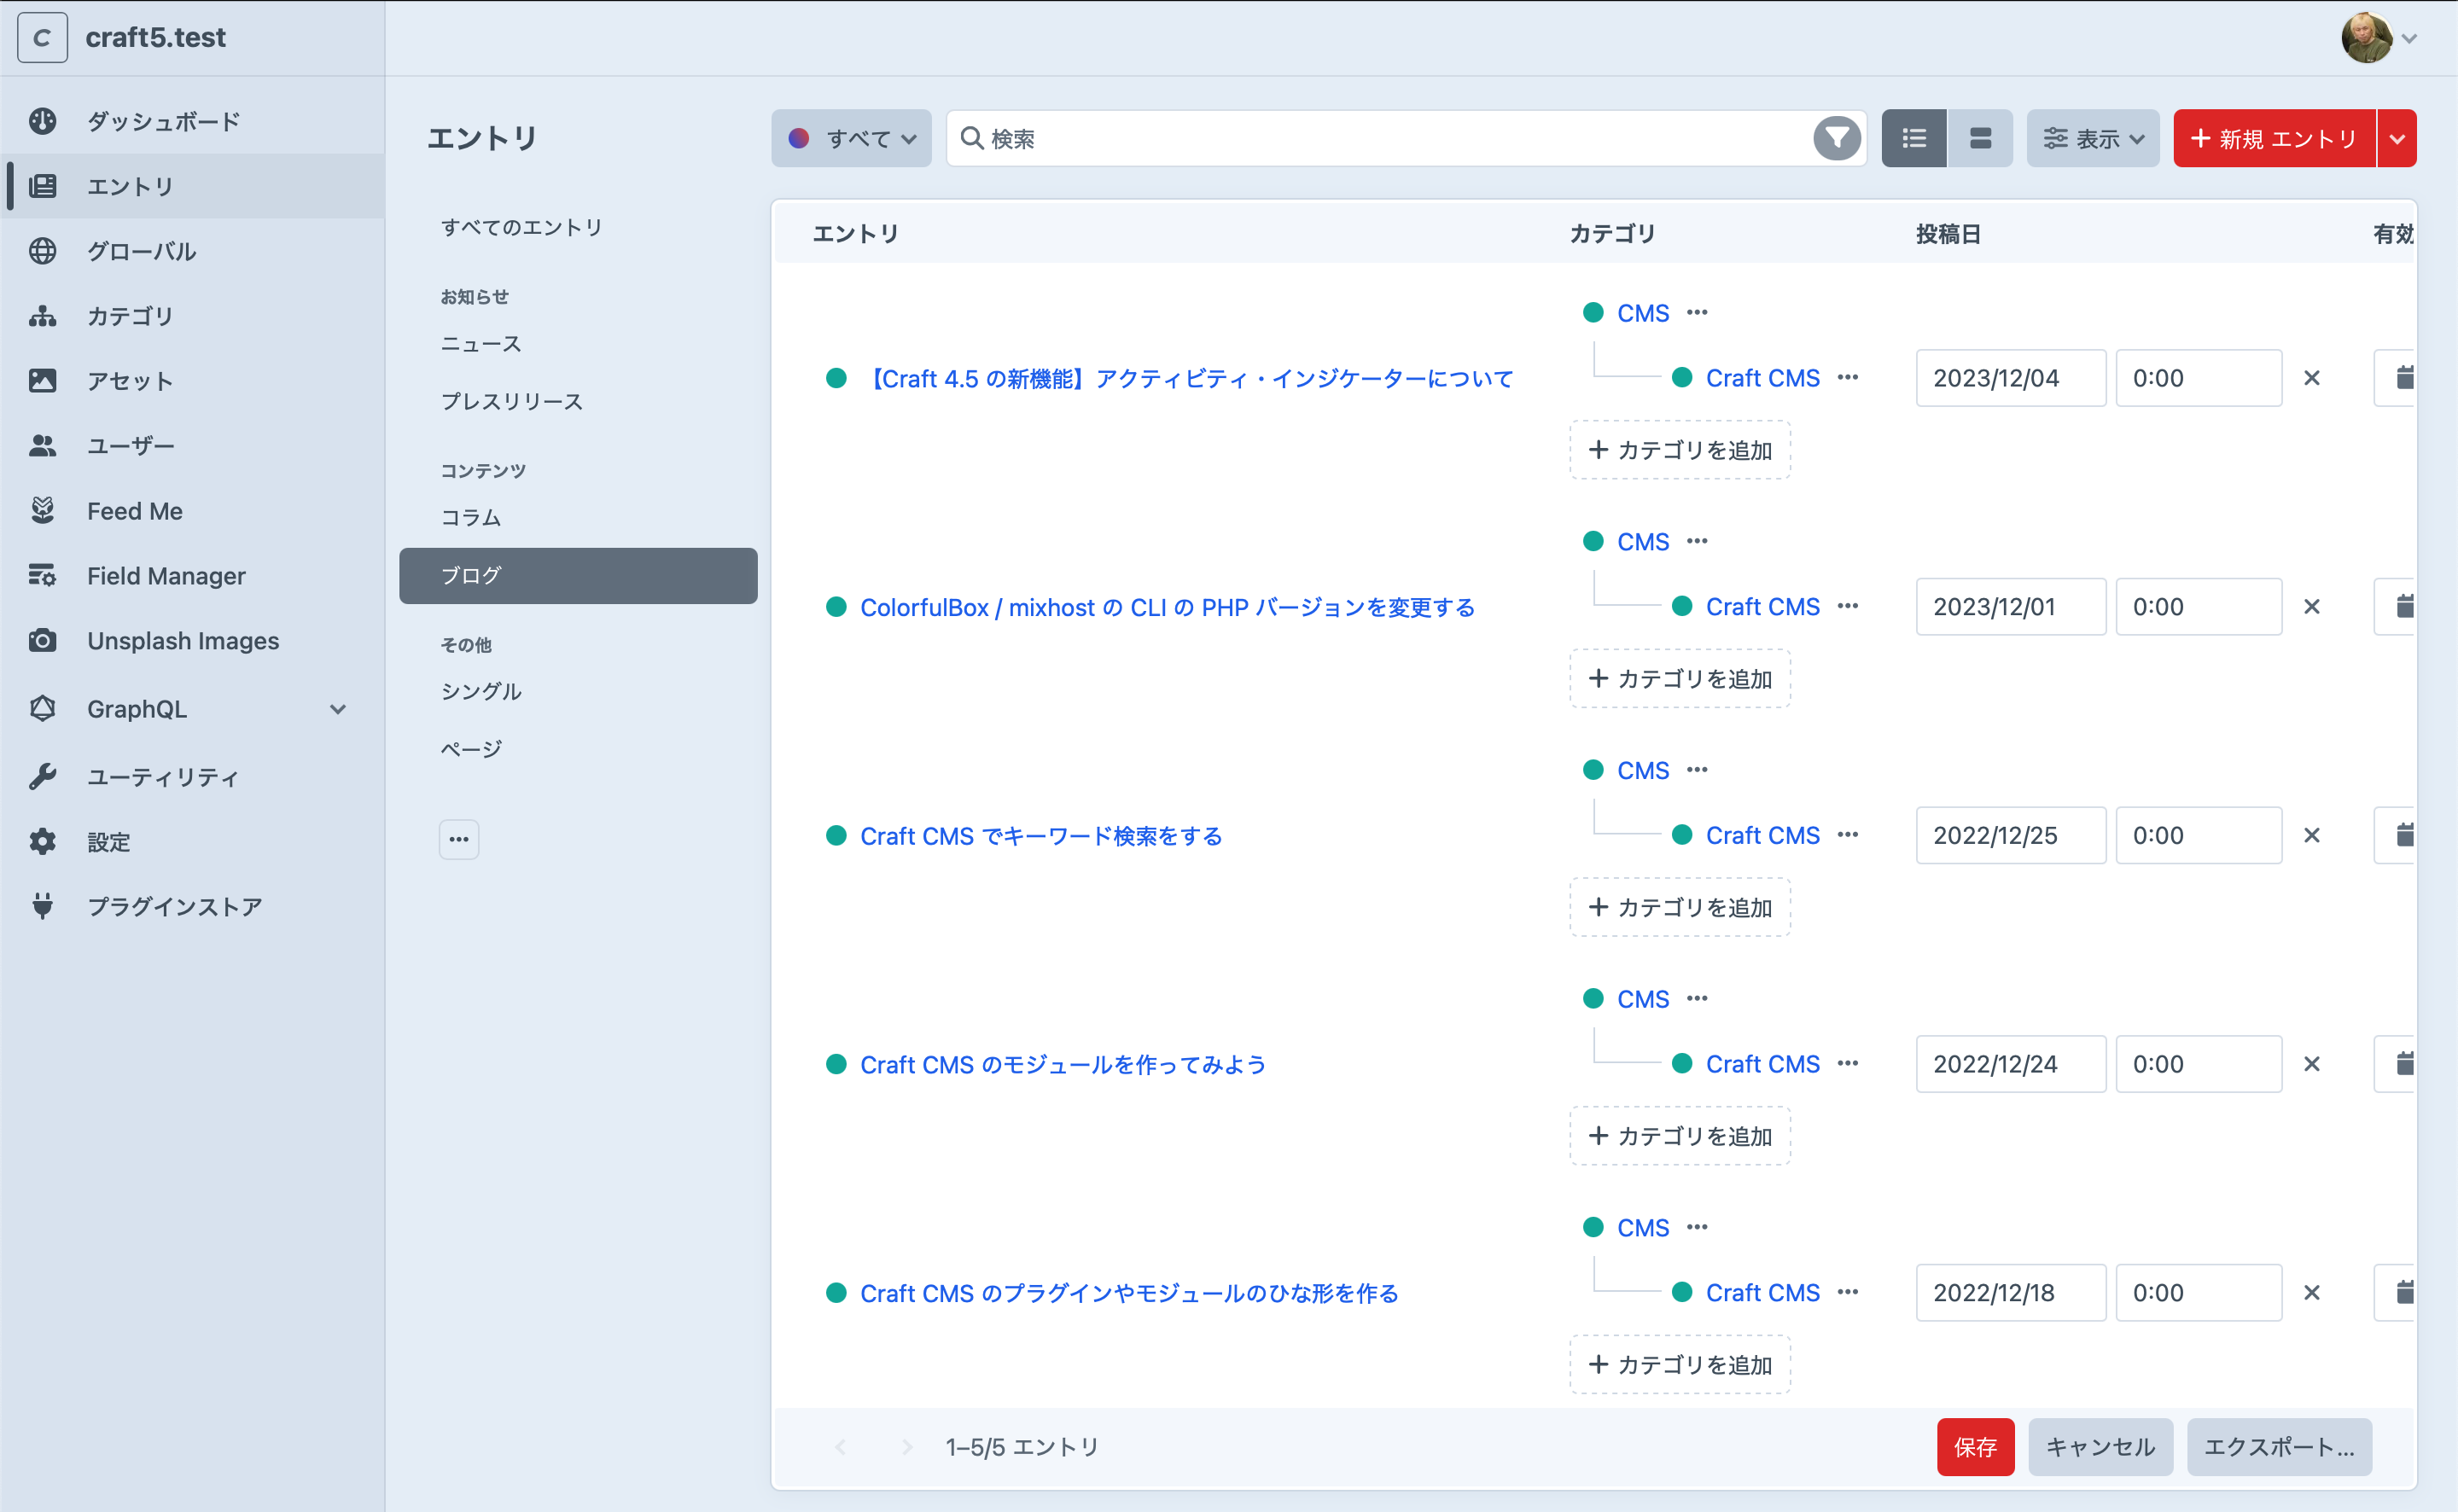Open the Field Manager plugin
Viewport: 2458px width, 1512px height.
click(x=165, y=575)
